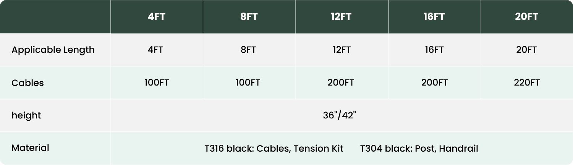Select the 8FT column header
The width and height of the screenshot is (573, 165).
[249, 17]
